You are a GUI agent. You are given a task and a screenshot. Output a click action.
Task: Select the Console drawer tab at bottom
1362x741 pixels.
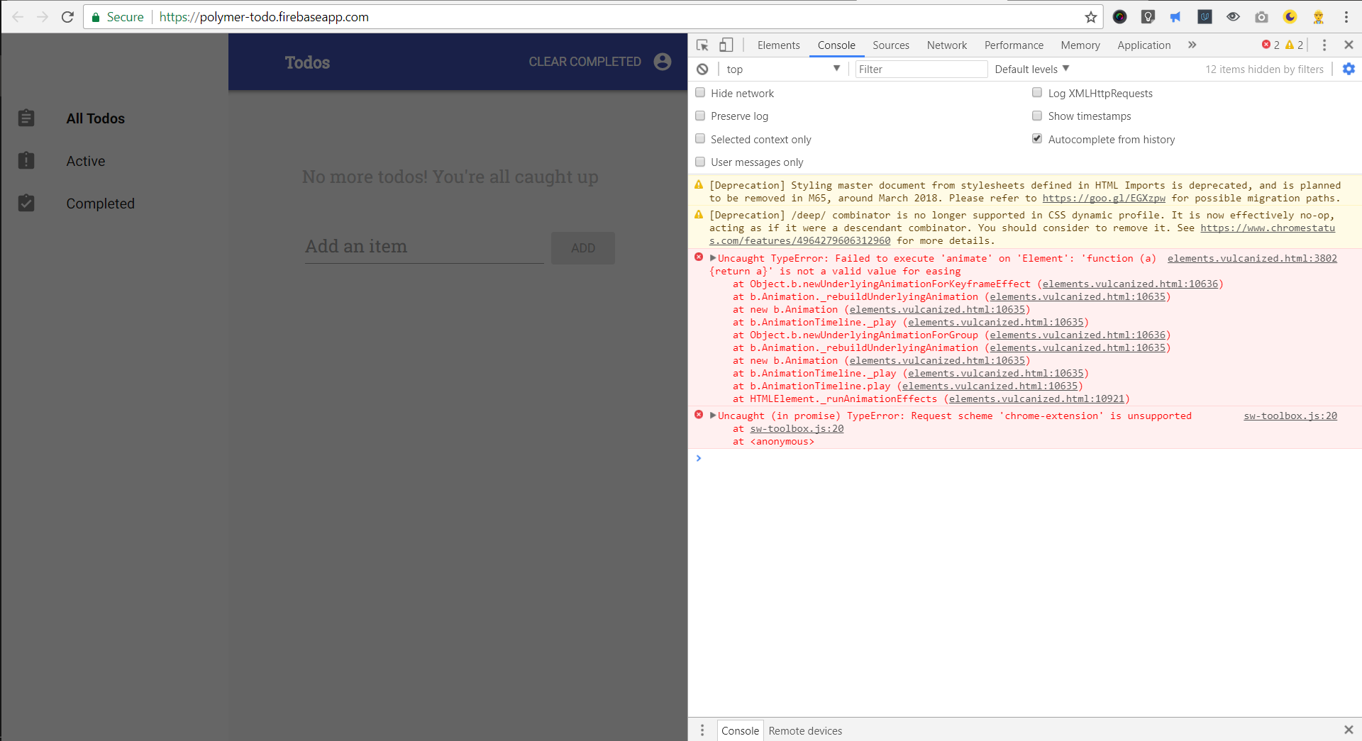point(740,730)
